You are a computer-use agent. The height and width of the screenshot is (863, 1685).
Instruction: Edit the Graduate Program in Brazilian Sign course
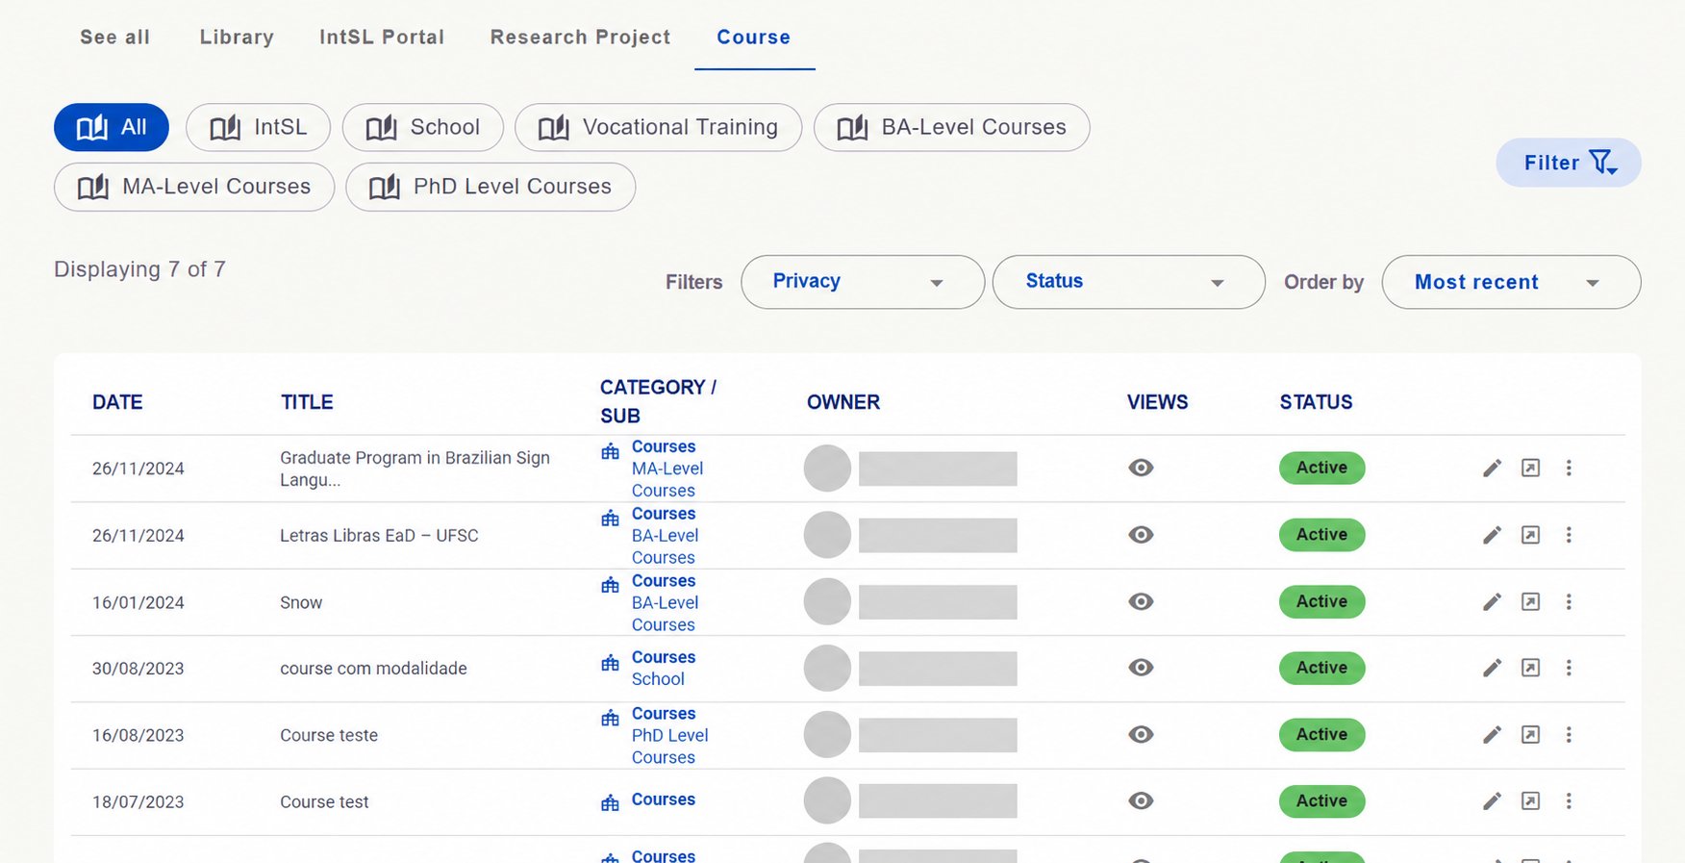click(1492, 469)
